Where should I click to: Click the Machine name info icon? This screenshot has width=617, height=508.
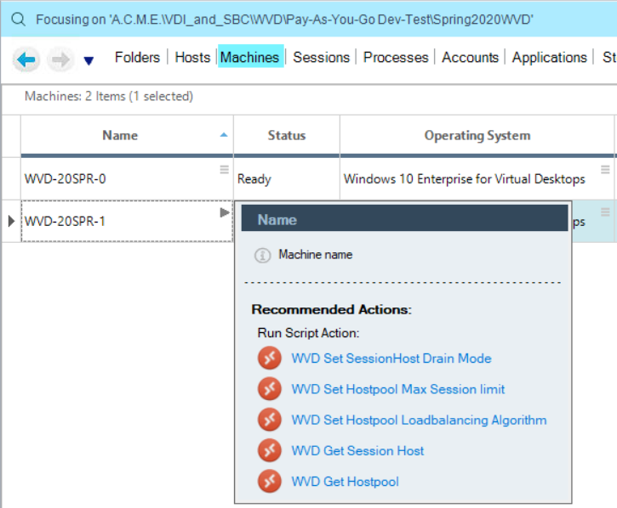click(262, 256)
